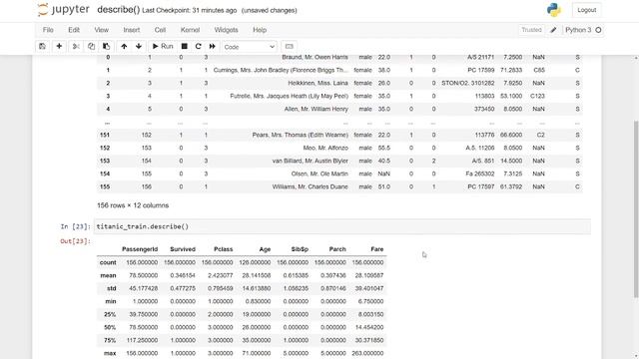
Task: Click the Parch column header
Action: coord(337,249)
